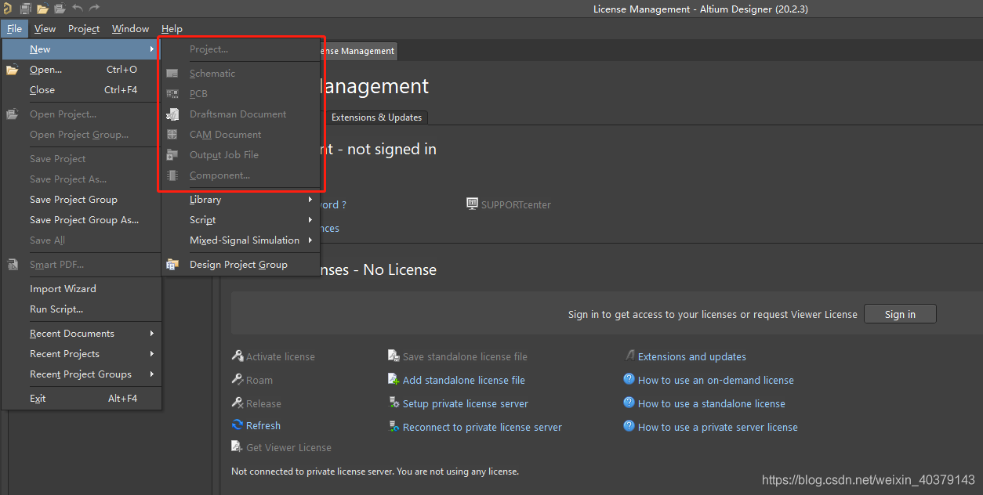This screenshot has height=495, width=983.
Task: Click the question icon for standalone license help
Action: pos(629,403)
